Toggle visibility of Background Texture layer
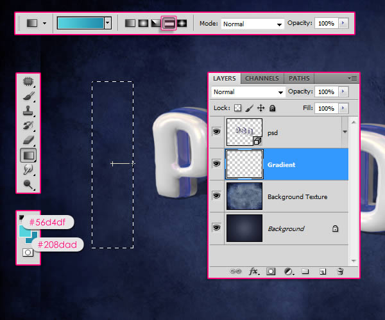Viewport: 385px width, 320px height. (216, 196)
